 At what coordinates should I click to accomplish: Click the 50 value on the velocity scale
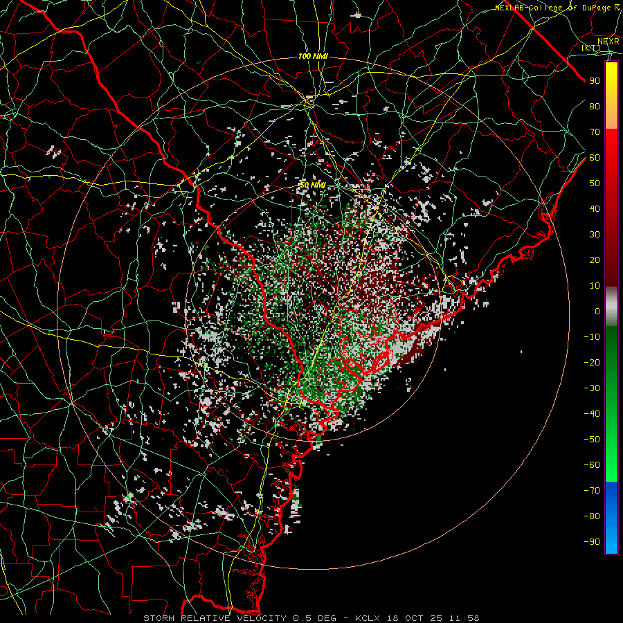[595, 183]
